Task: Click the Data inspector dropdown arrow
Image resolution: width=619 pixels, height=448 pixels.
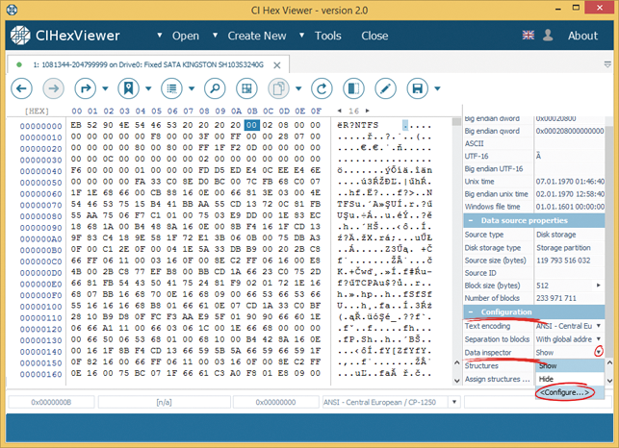Action: [599, 352]
